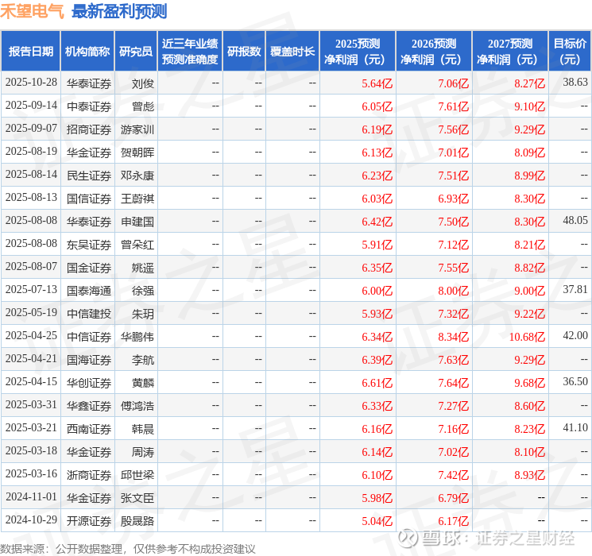Click institution 国金证券
The width and height of the screenshot is (592, 556).
point(89,268)
